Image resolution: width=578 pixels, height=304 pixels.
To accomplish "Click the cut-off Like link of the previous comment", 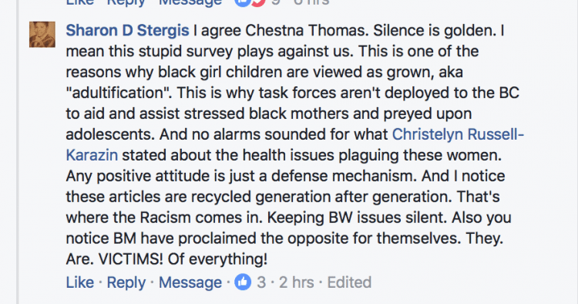I will (x=79, y=2).
